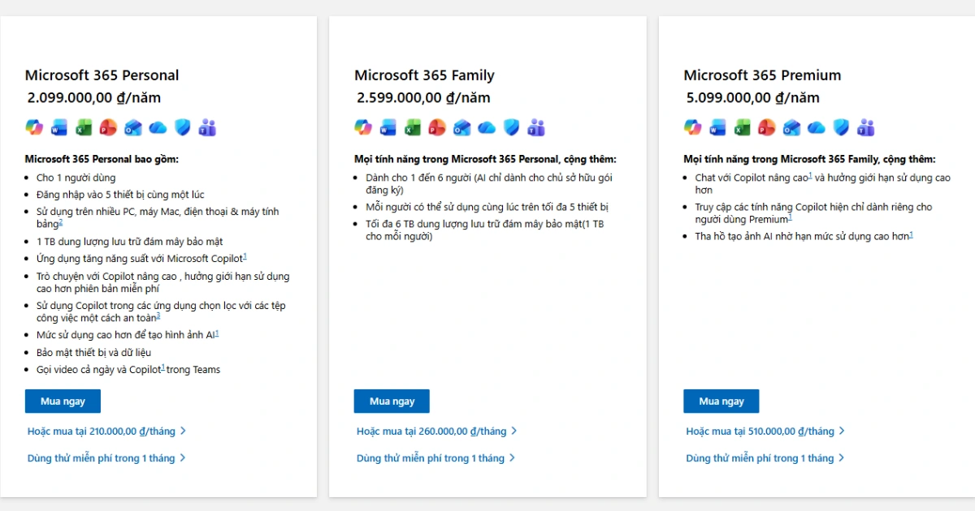Viewport: 975px width, 511px height.
Task: Click the 'Microsoft 365 Personal' heading
Action: point(102,75)
